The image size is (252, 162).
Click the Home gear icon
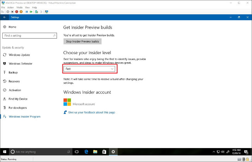pos(5,27)
